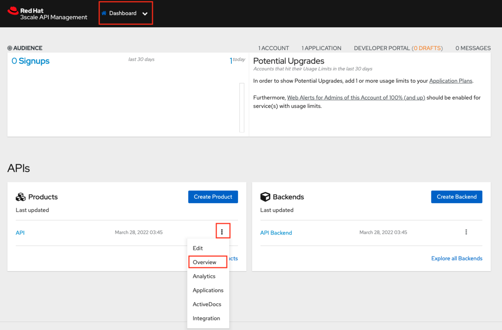The height and width of the screenshot is (330, 502).
Task: Open the kebab menu for API Backend
Action: point(466,232)
